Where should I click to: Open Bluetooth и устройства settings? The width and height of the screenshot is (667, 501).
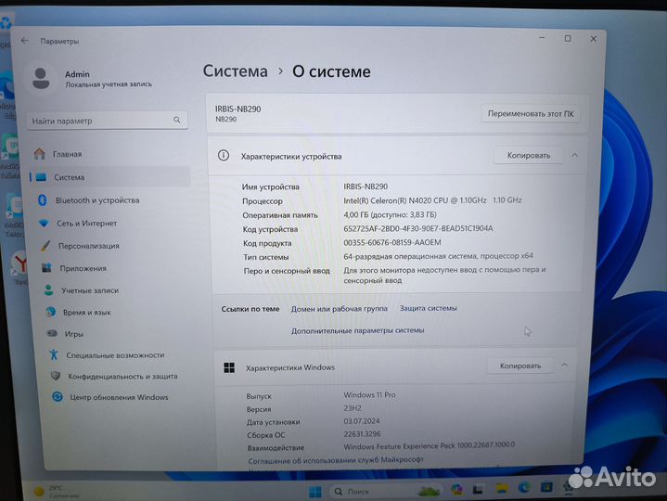pos(96,200)
